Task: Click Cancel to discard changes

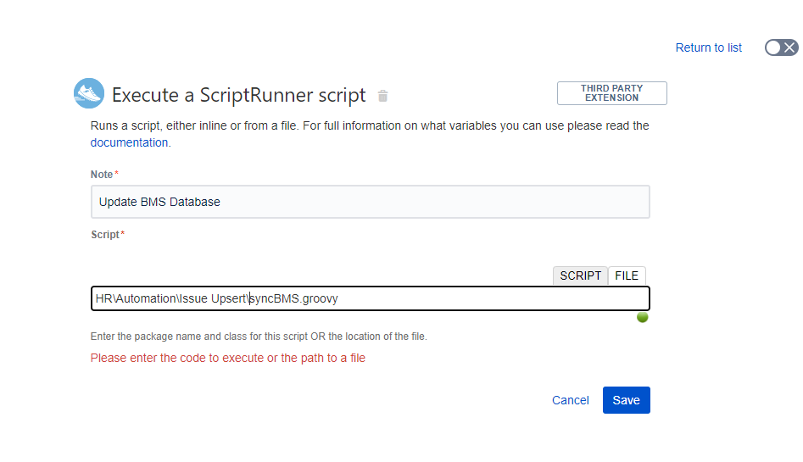Action: [x=570, y=400]
